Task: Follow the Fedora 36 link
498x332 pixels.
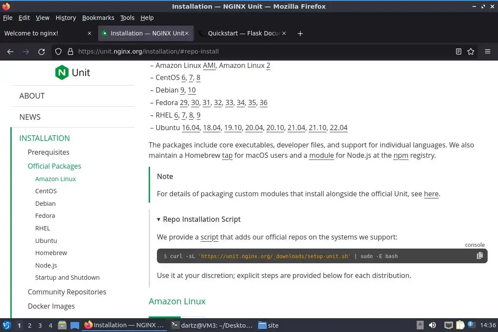Action: (263, 102)
